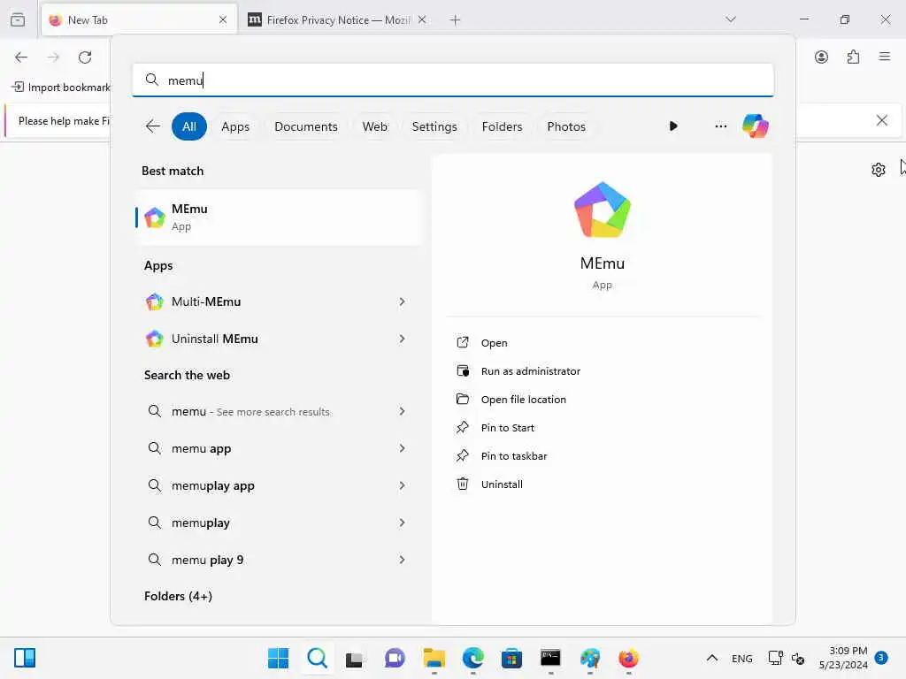Choose Uninstall in MEmu actions

tap(502, 484)
